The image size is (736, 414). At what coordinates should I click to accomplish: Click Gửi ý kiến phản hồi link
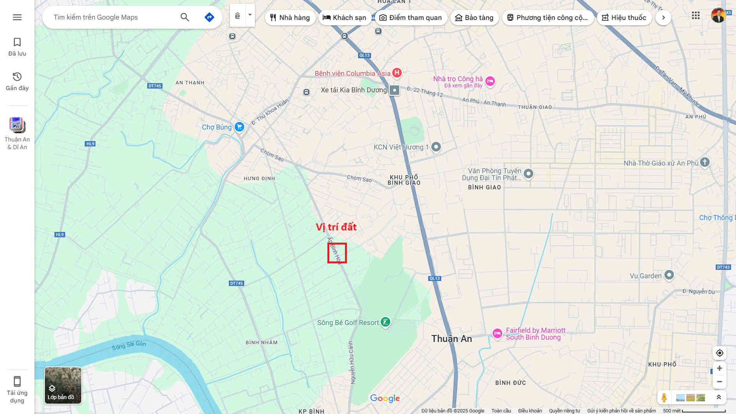click(x=621, y=411)
